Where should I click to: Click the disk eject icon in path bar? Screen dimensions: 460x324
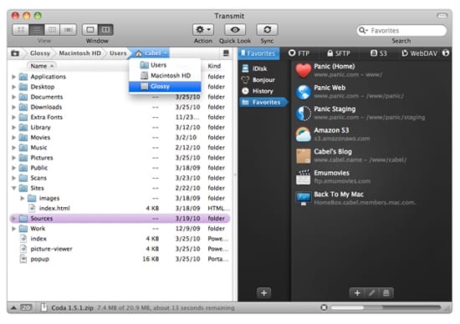point(226,53)
